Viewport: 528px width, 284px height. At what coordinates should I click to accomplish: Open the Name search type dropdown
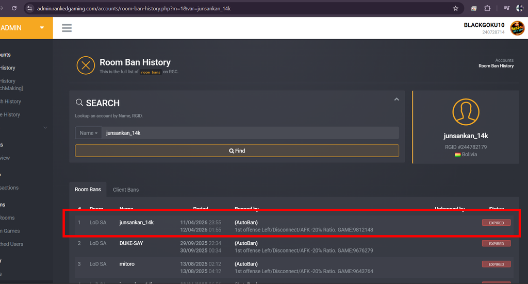(x=88, y=133)
